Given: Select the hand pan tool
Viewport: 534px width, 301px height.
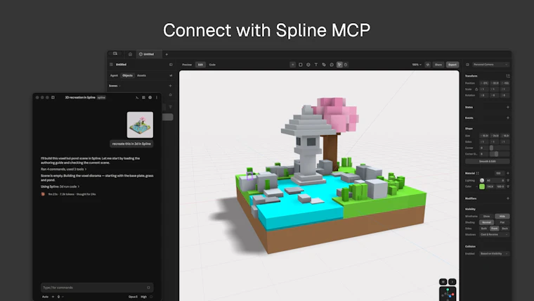Looking at the screenshot, I should pos(346,65).
